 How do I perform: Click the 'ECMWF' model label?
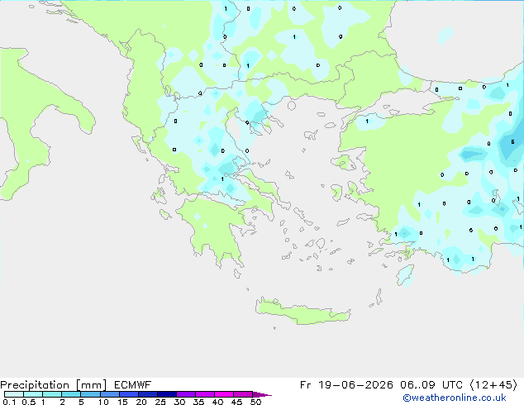pyautogui.click(x=133, y=385)
